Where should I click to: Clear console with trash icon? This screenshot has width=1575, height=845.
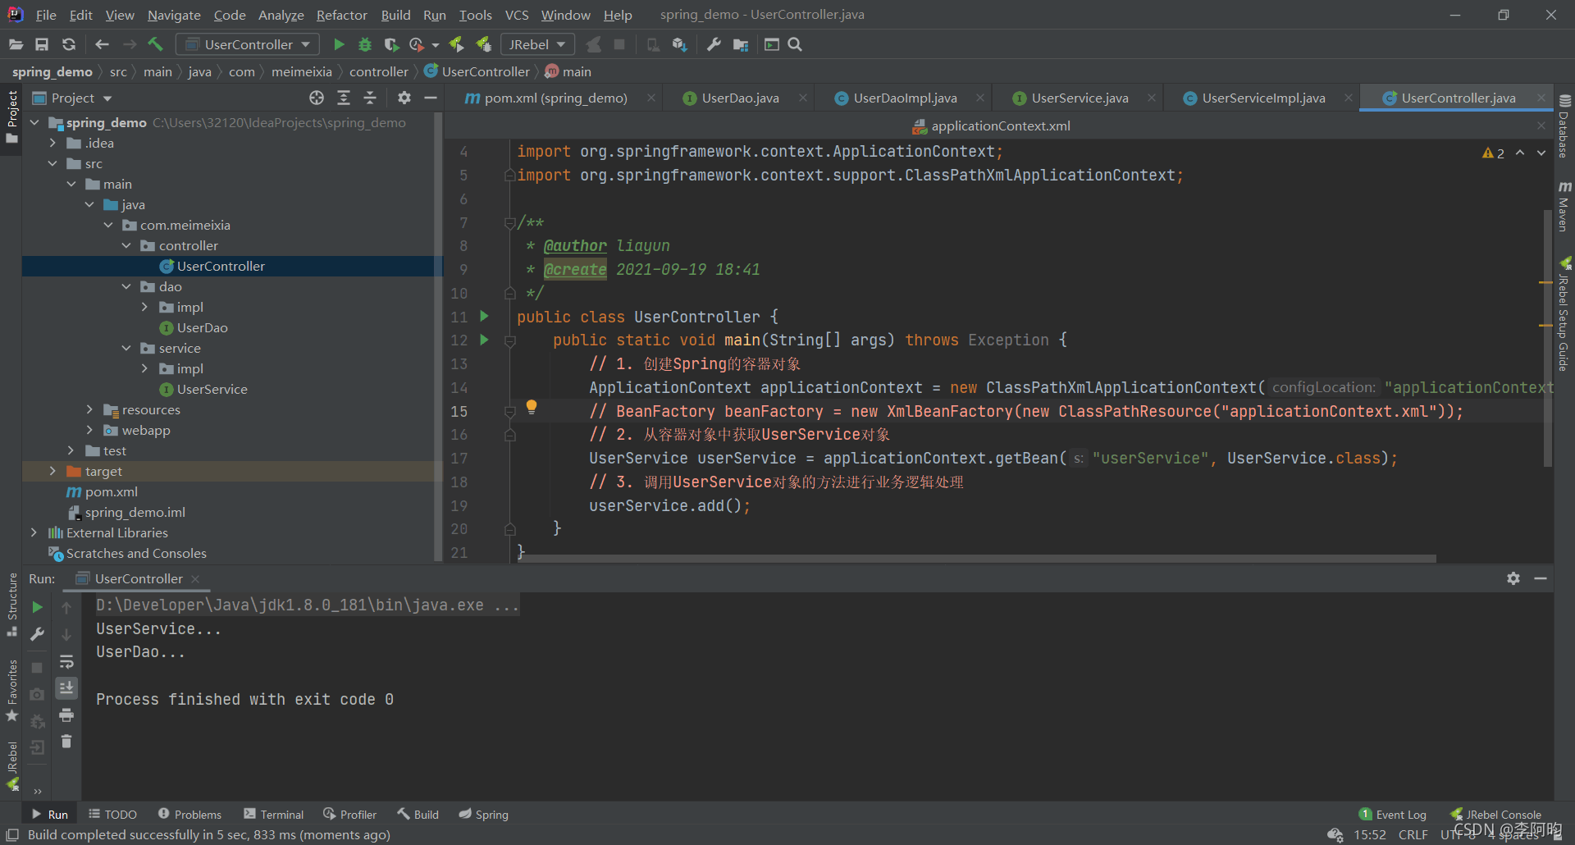click(66, 742)
